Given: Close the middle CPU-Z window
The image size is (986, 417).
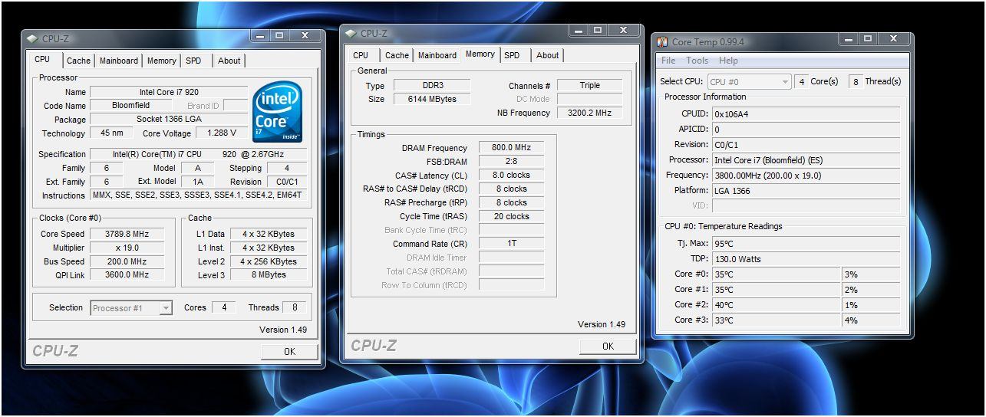Looking at the screenshot, I should click(623, 31).
